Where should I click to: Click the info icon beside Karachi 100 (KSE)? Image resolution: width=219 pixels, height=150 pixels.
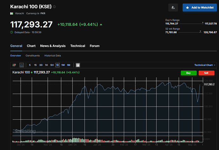pyautogui.click(x=54, y=7)
